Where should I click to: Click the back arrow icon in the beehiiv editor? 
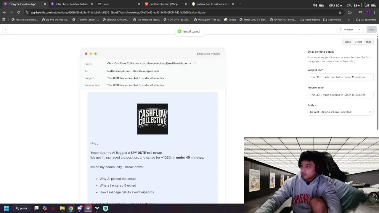point(6,29)
